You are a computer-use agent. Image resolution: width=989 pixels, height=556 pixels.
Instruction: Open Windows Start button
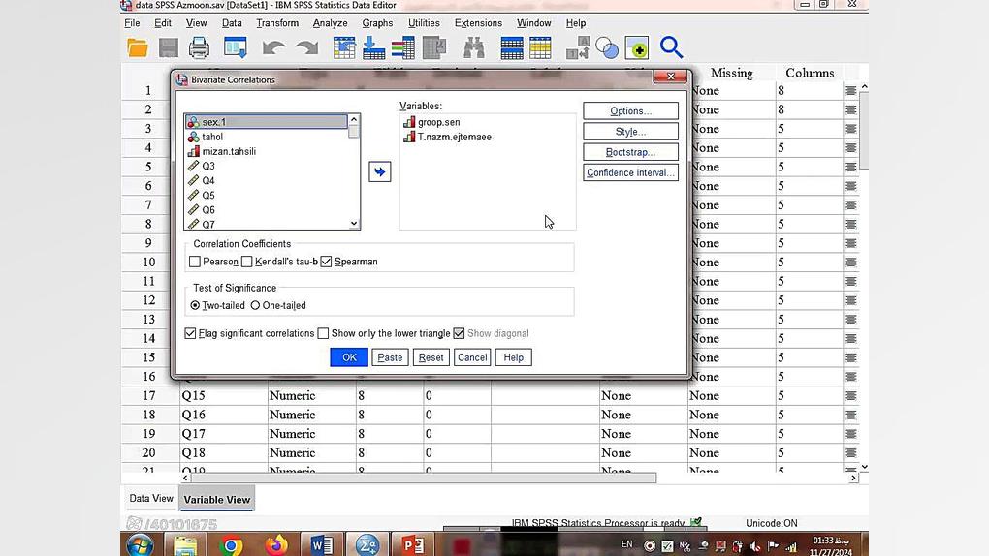click(x=140, y=544)
